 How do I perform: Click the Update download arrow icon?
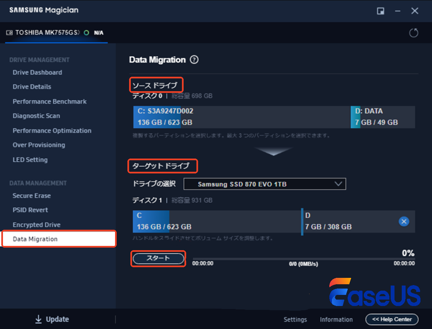click(x=38, y=319)
